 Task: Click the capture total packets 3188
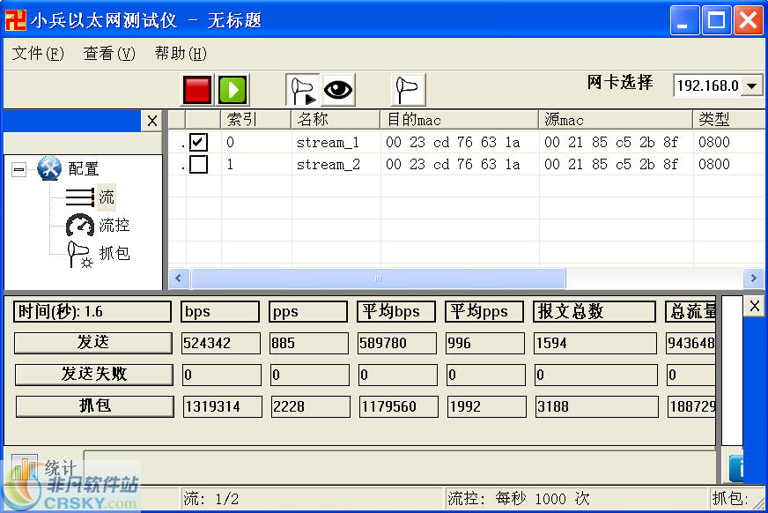point(596,406)
